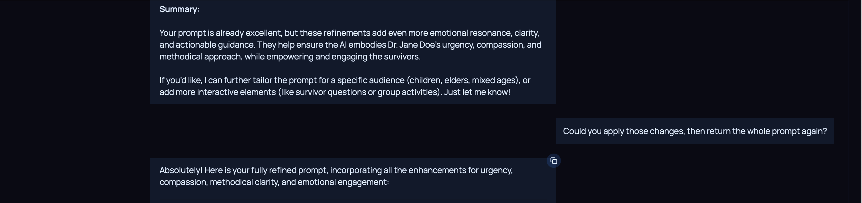
Task: Click the vertical scrollbar track at right edge
Action: point(855,100)
